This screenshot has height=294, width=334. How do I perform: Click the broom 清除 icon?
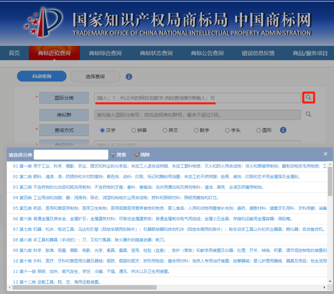[x=137, y=155]
